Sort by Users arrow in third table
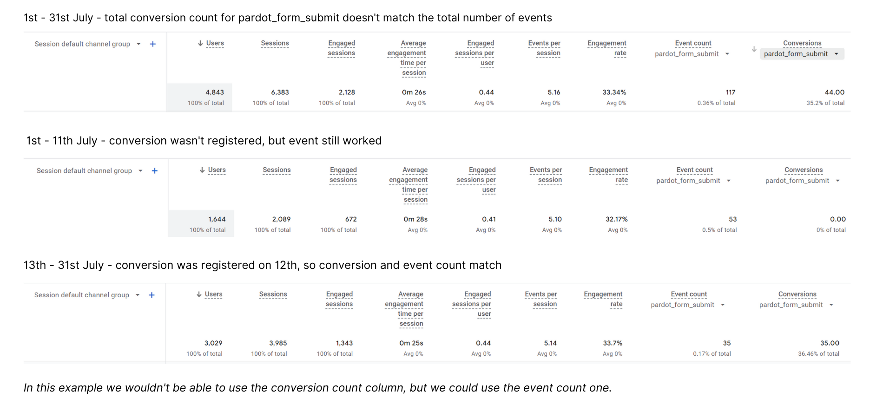Viewport: 883px width, 418px height. click(199, 294)
